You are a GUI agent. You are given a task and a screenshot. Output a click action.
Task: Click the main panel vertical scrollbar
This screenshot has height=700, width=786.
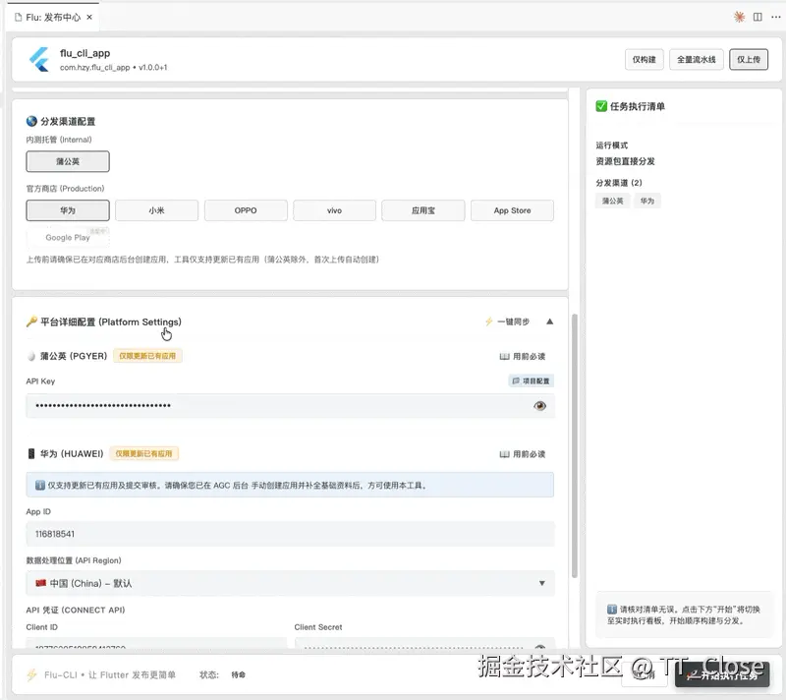pyautogui.click(x=575, y=445)
